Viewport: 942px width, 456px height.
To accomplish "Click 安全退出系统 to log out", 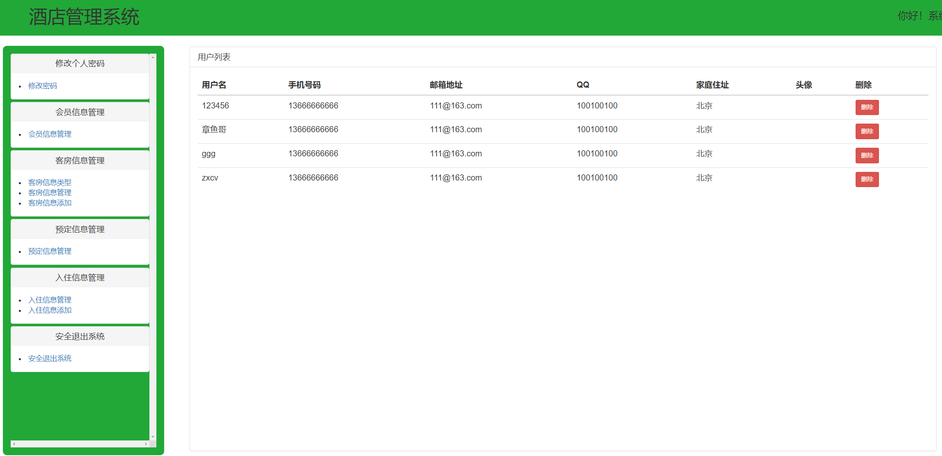I will 50,358.
